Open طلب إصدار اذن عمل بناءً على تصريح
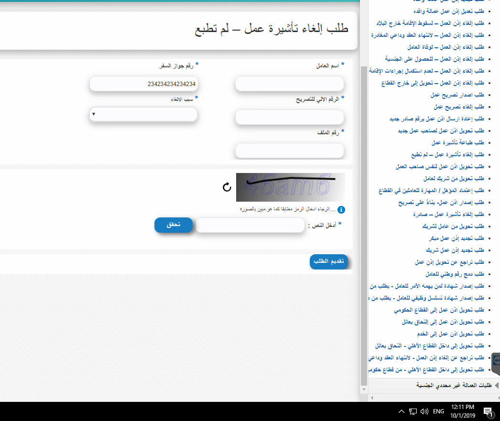500x421 pixels. (x=441, y=202)
